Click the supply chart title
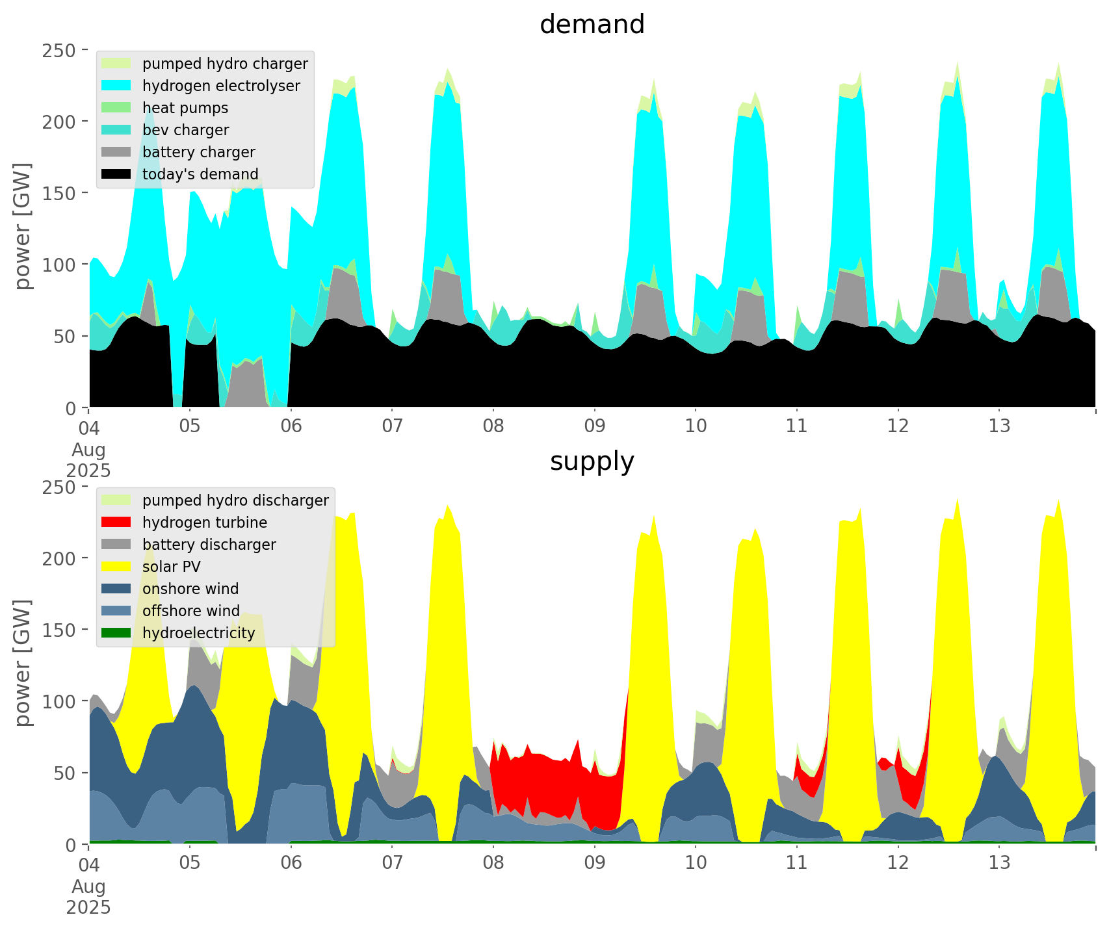 click(592, 461)
